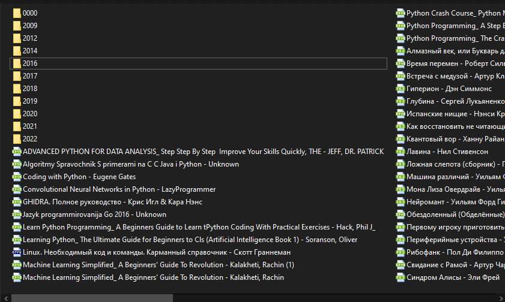The width and height of the screenshot is (505, 302).
Task: Click the DJVU file icon for the Linux handbook
Action: coord(17,252)
